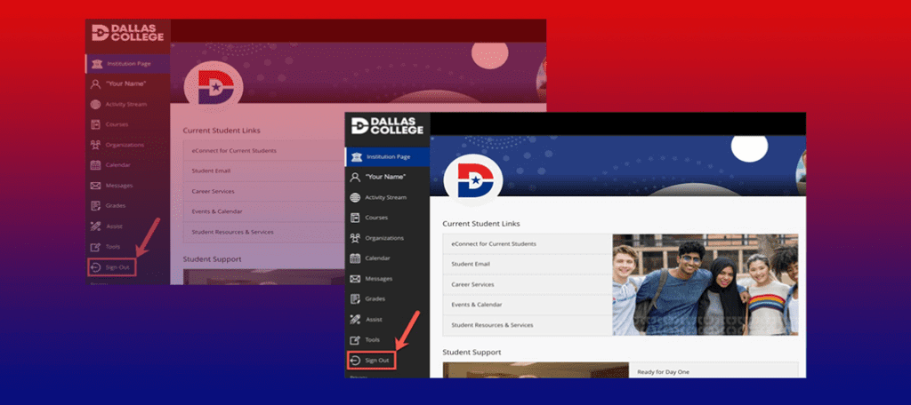Click Sign Out label in front window sidebar
This screenshot has height=405, width=911.
click(x=377, y=361)
